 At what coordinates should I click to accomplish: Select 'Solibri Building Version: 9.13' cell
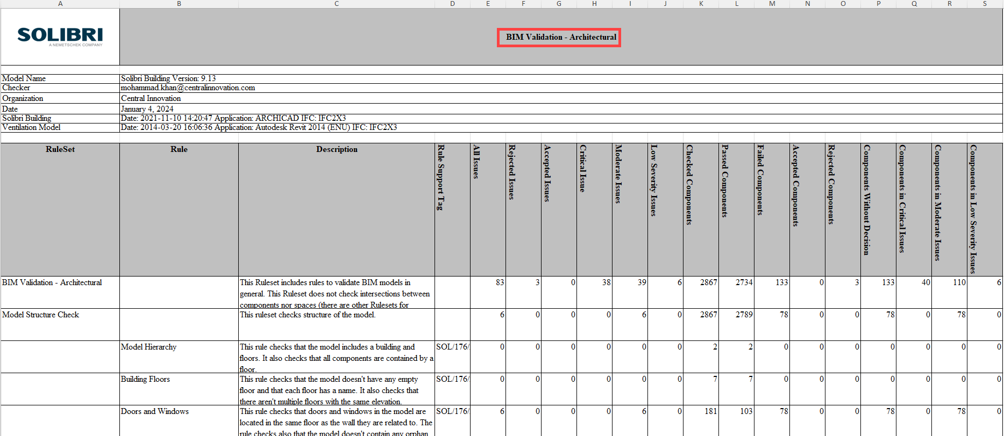[x=561, y=78]
